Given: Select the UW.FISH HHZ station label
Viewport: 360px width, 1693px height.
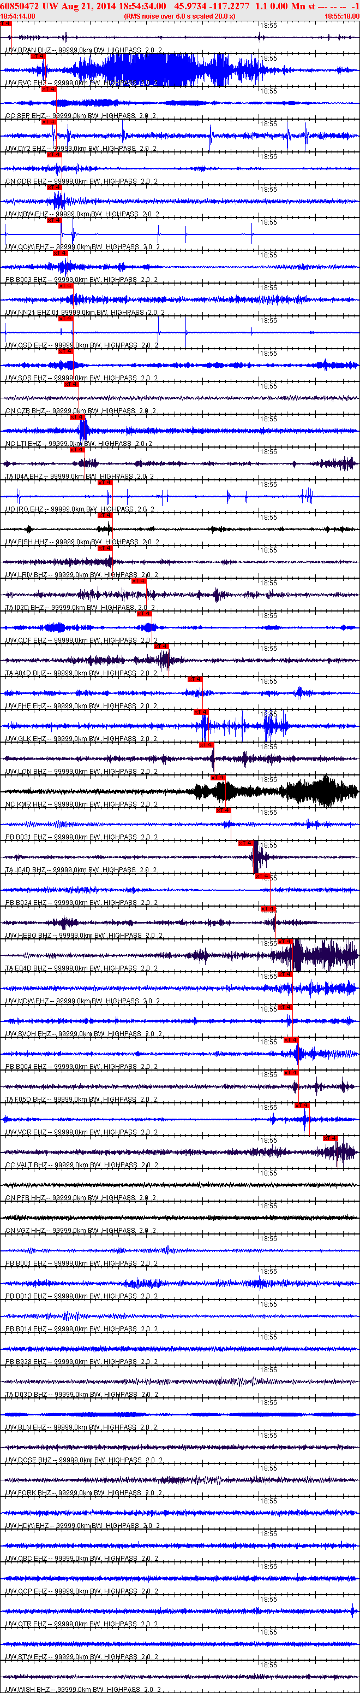Looking at the screenshot, I should tap(82, 542).
